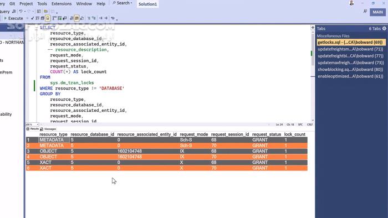Click the Undo arrow icon

[x=21, y=12]
